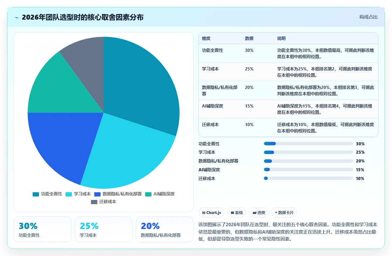The image size is (392, 256).
Task: Click the 迁移成本 10% progress bar
Action: tap(308, 178)
